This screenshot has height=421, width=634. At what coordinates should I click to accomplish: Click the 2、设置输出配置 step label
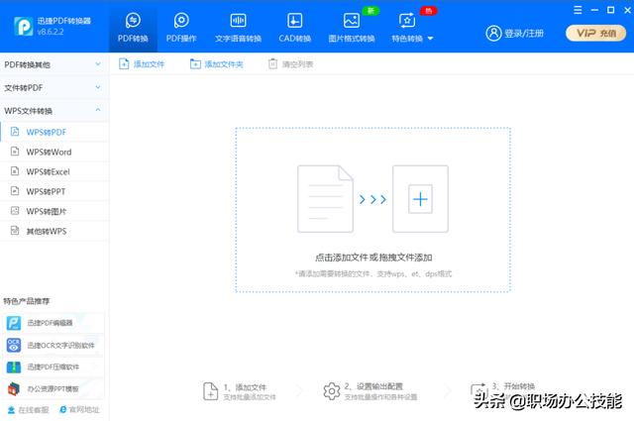coord(373,386)
